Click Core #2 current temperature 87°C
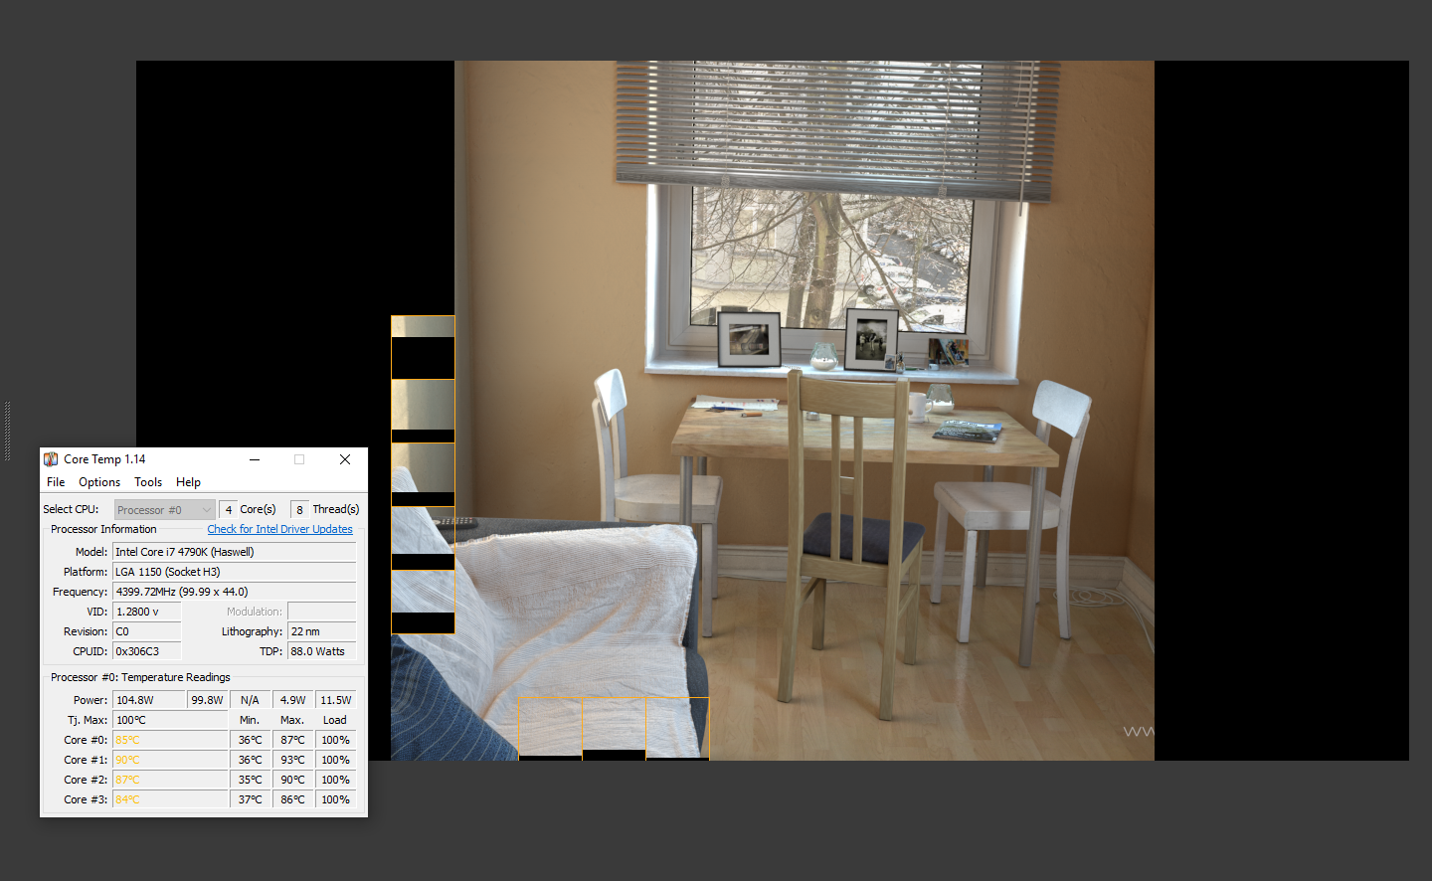1432x881 pixels. 170,780
